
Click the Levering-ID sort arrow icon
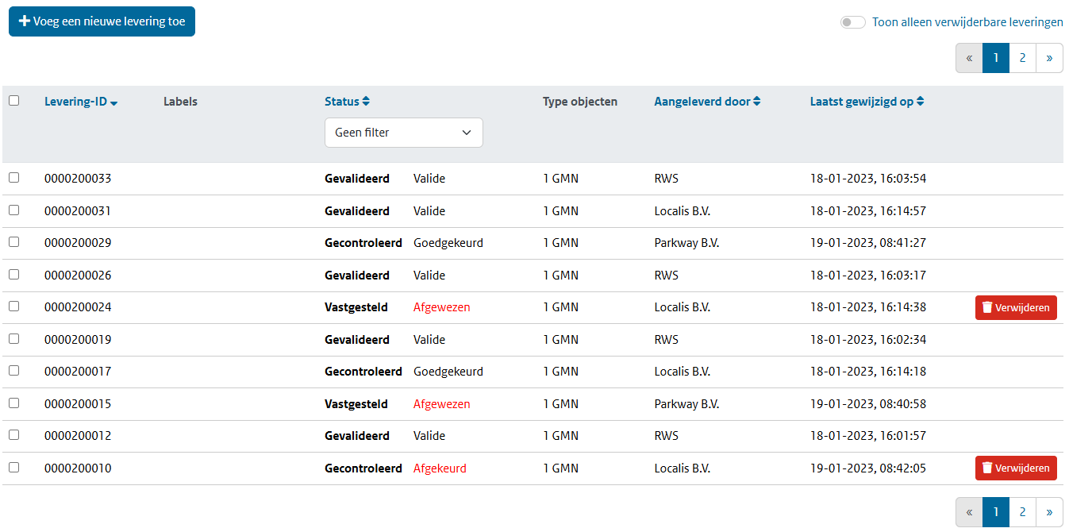[114, 102]
